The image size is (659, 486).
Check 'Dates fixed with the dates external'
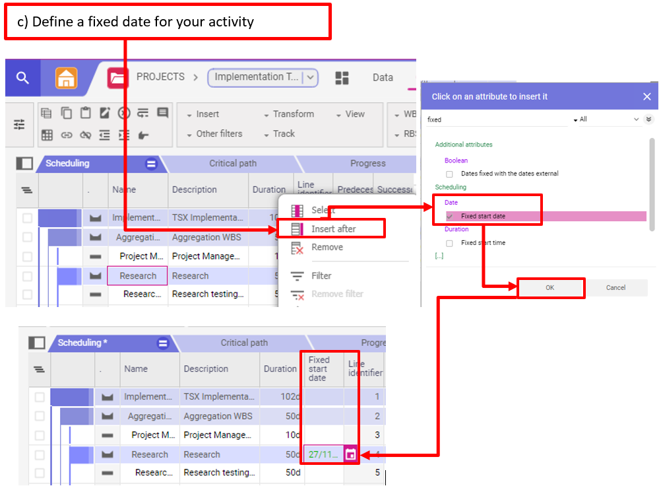click(x=449, y=174)
